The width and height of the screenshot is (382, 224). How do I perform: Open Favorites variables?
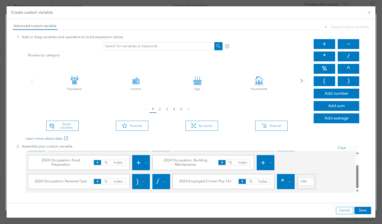(132, 126)
